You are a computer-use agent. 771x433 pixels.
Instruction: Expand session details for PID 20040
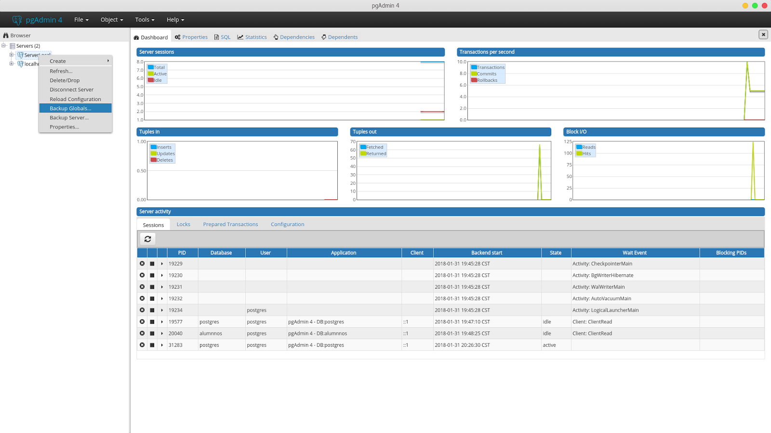(162, 333)
